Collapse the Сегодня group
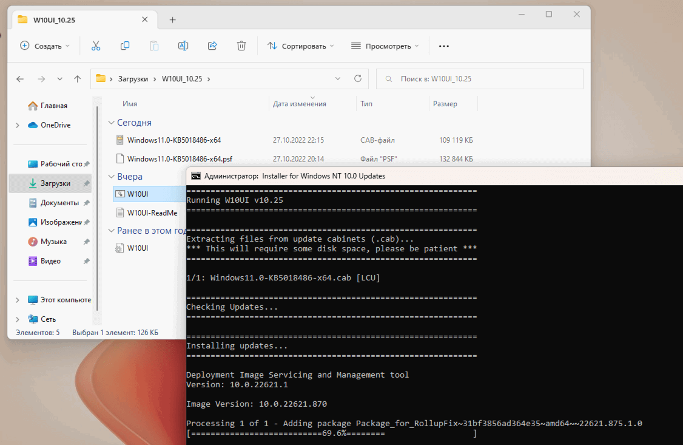This screenshot has width=683, height=445. 112,123
